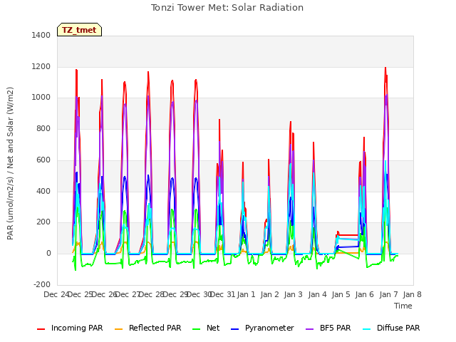Click the 400 y-axis tick label

(x=43, y=191)
